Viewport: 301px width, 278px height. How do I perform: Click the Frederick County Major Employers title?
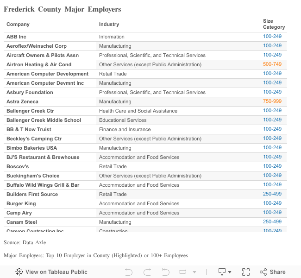click(63, 9)
